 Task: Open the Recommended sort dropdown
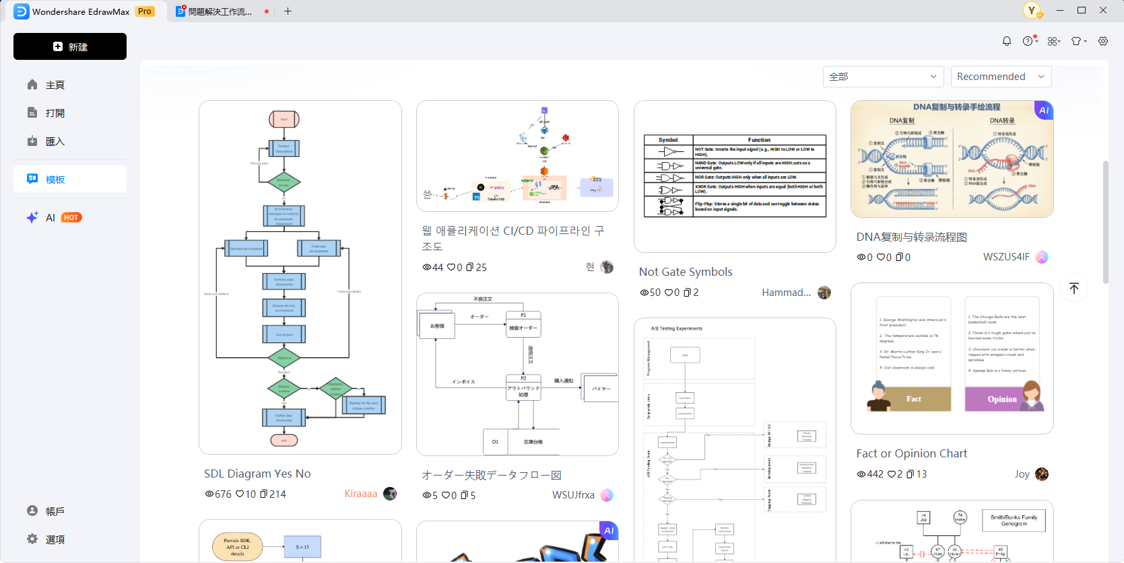pyautogui.click(x=1000, y=77)
